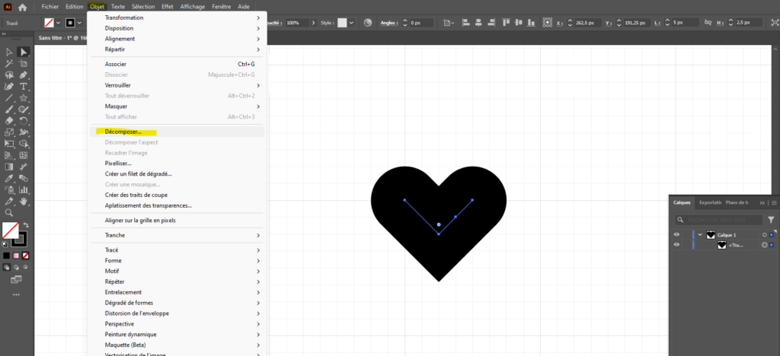Viewport: 780px width, 356px height.
Task: Open the layers filter funnel icon
Action: 771,220
